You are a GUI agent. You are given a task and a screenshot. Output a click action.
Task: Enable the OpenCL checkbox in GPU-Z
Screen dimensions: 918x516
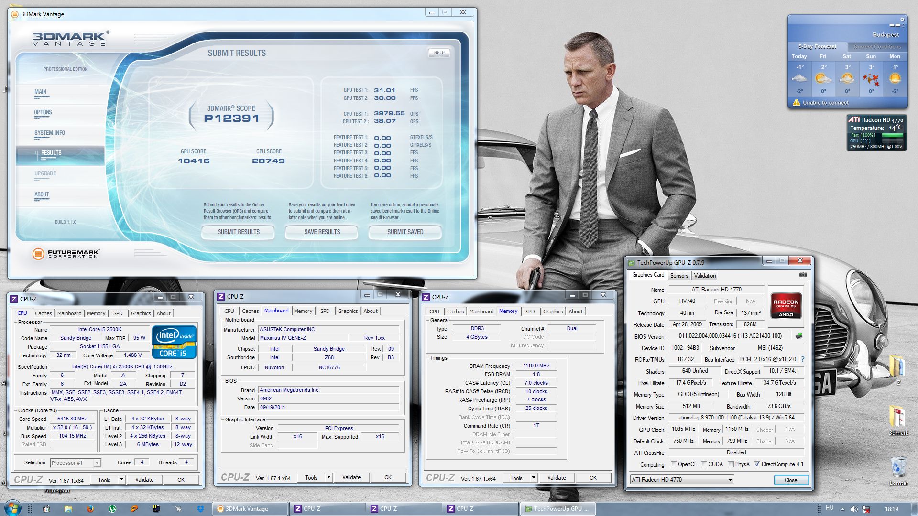tap(674, 464)
